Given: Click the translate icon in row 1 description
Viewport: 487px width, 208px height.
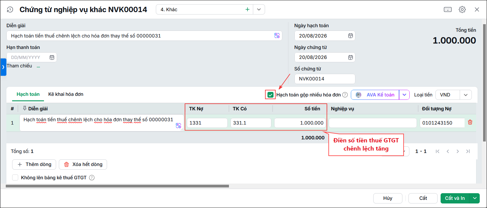Looking at the screenshot, I should click(x=178, y=125).
